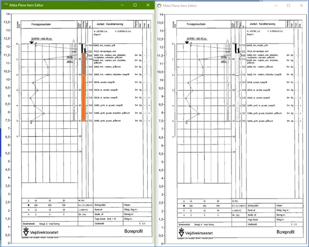Click 'Forsøgsresultater' header in the left window
Image resolution: width=309 pixels, height=247 pixels.
click(x=41, y=24)
